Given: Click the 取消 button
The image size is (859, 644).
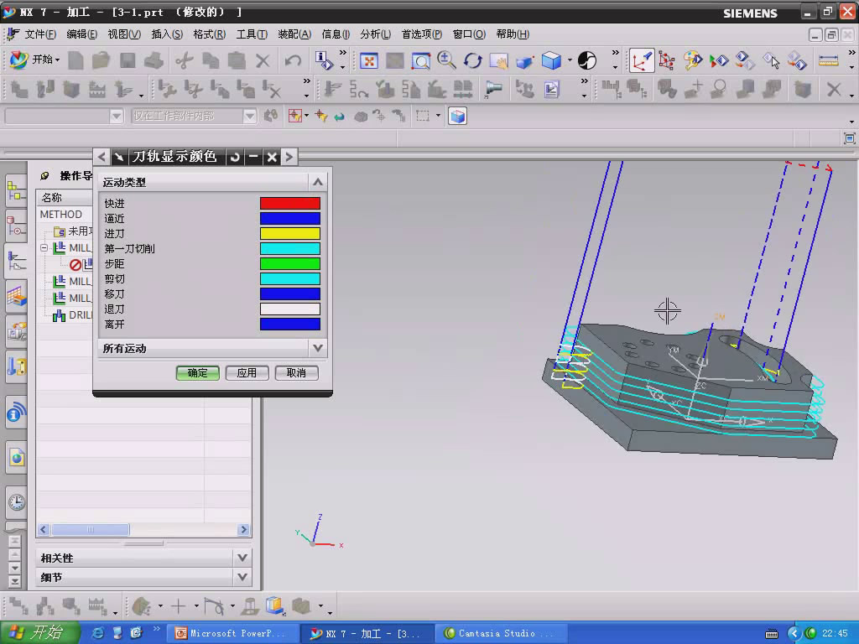Looking at the screenshot, I should pos(296,373).
